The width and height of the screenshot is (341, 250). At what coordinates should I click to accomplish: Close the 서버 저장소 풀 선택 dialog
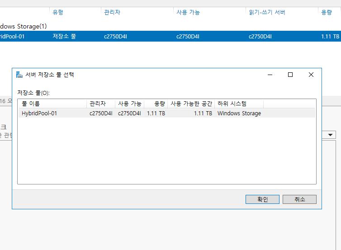311,75
